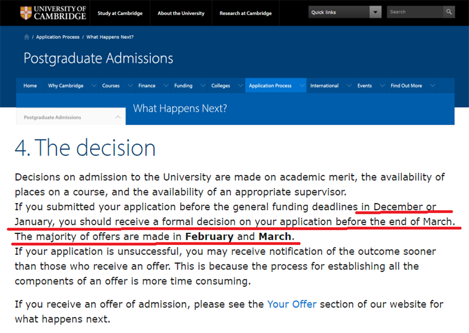
Task: Expand the Funding menu chevron
Action: tap(202, 85)
